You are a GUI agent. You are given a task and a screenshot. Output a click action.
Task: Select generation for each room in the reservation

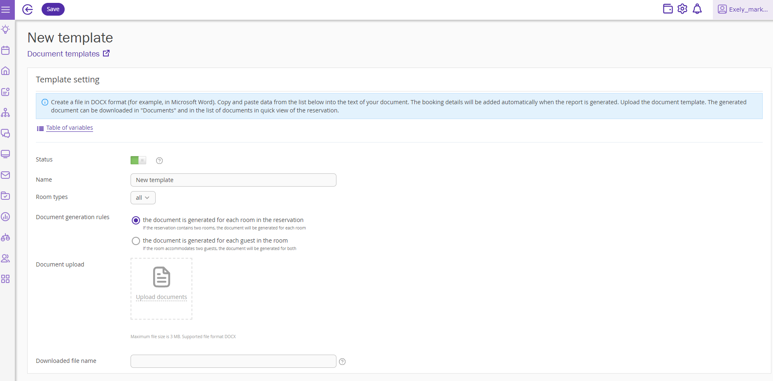pyautogui.click(x=135, y=220)
